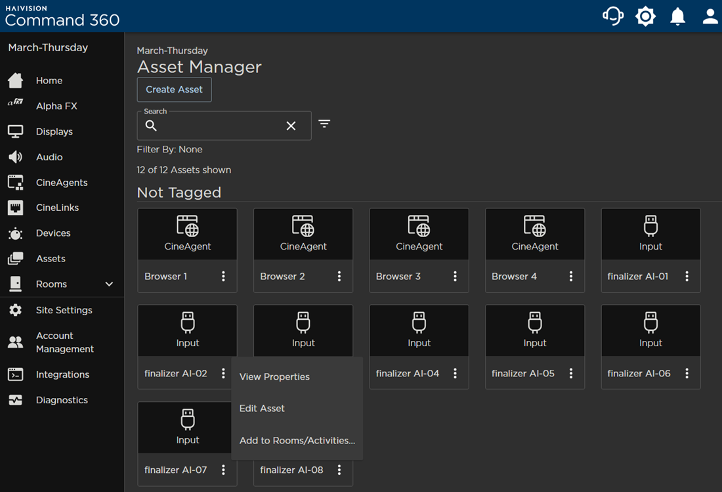Open Integrations label in sidebar

click(x=62, y=374)
